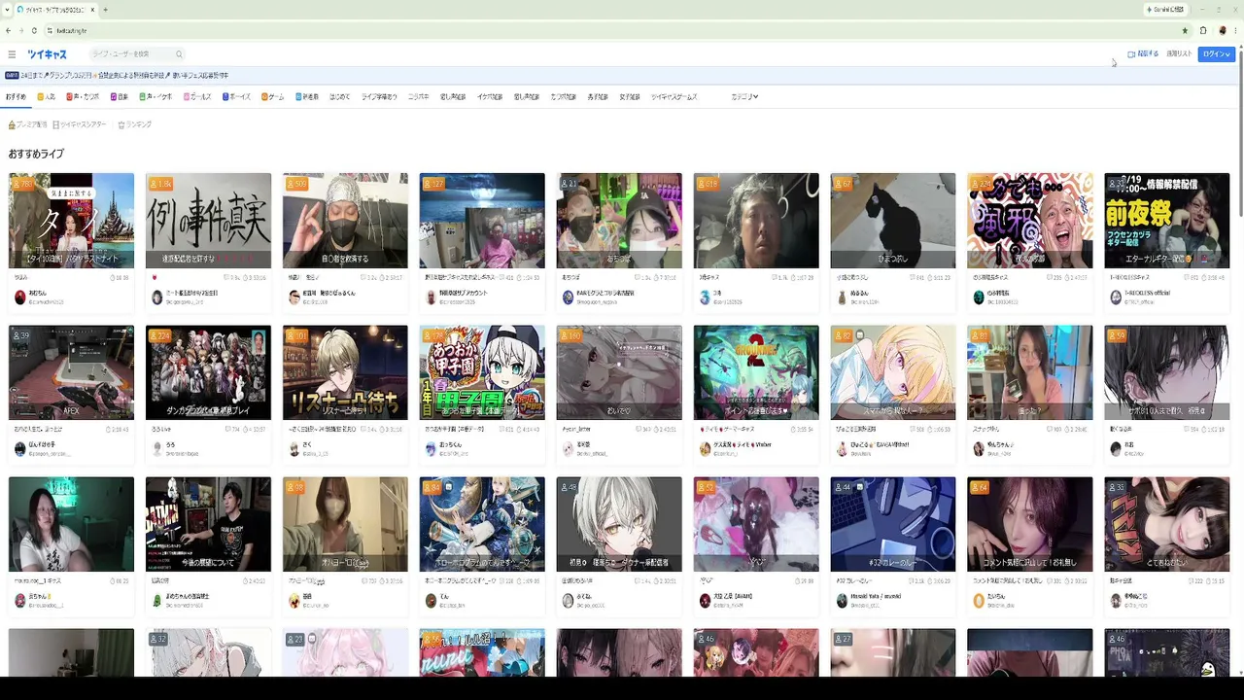Image resolution: width=1244 pixels, height=700 pixels.
Task: Click streamer avatar under the cat stream
Action: (842, 297)
